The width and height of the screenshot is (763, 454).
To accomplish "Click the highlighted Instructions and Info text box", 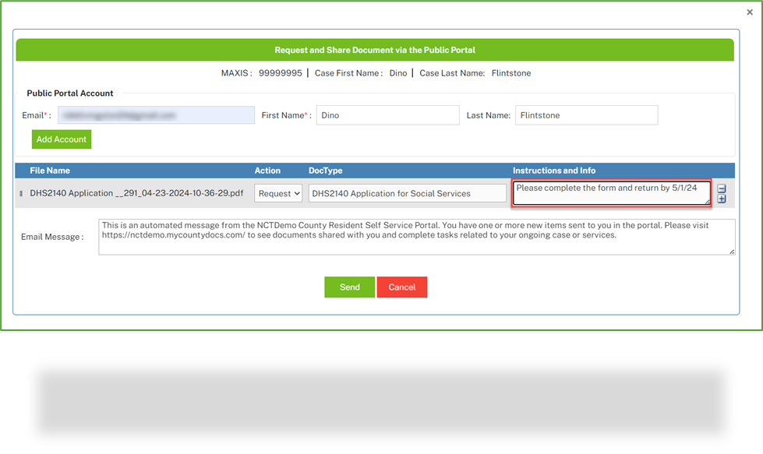I will [x=611, y=192].
